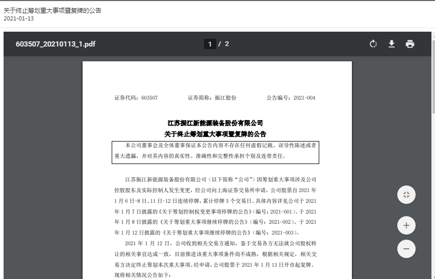
Task: Print the PDF document
Action: coord(410,44)
